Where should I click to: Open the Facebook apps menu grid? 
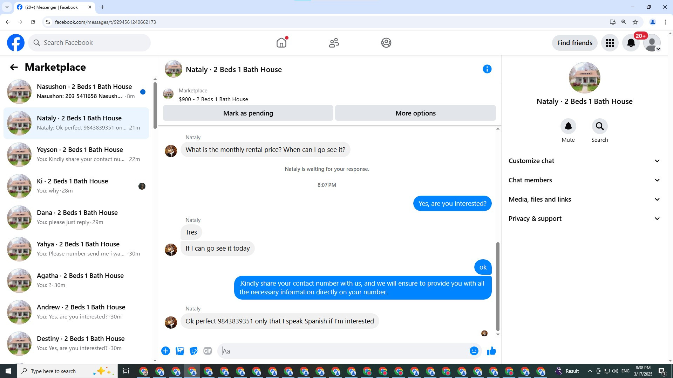tap(610, 43)
